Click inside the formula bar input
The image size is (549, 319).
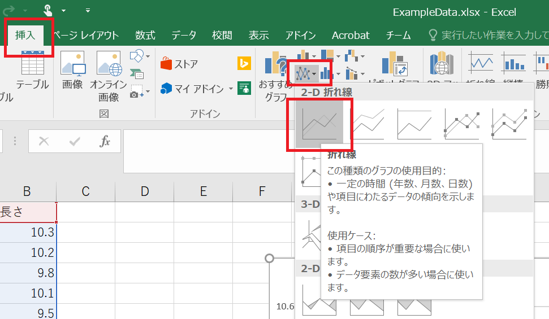tap(209, 151)
